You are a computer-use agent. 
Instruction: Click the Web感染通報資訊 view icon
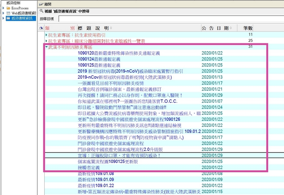pyautogui.click(x=8, y=13)
